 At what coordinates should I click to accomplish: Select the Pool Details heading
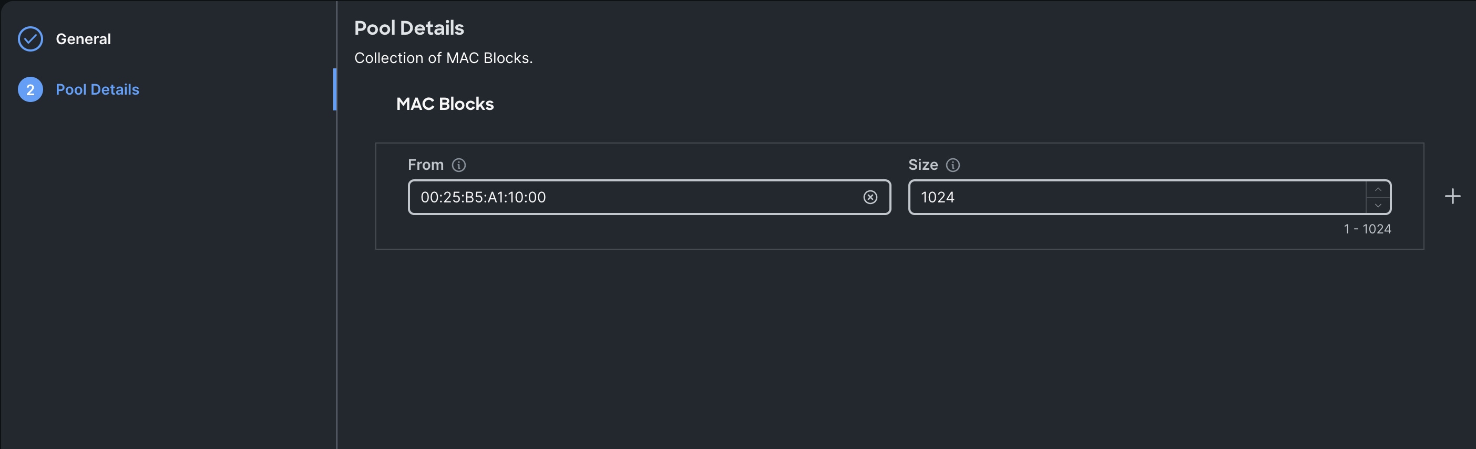point(409,27)
